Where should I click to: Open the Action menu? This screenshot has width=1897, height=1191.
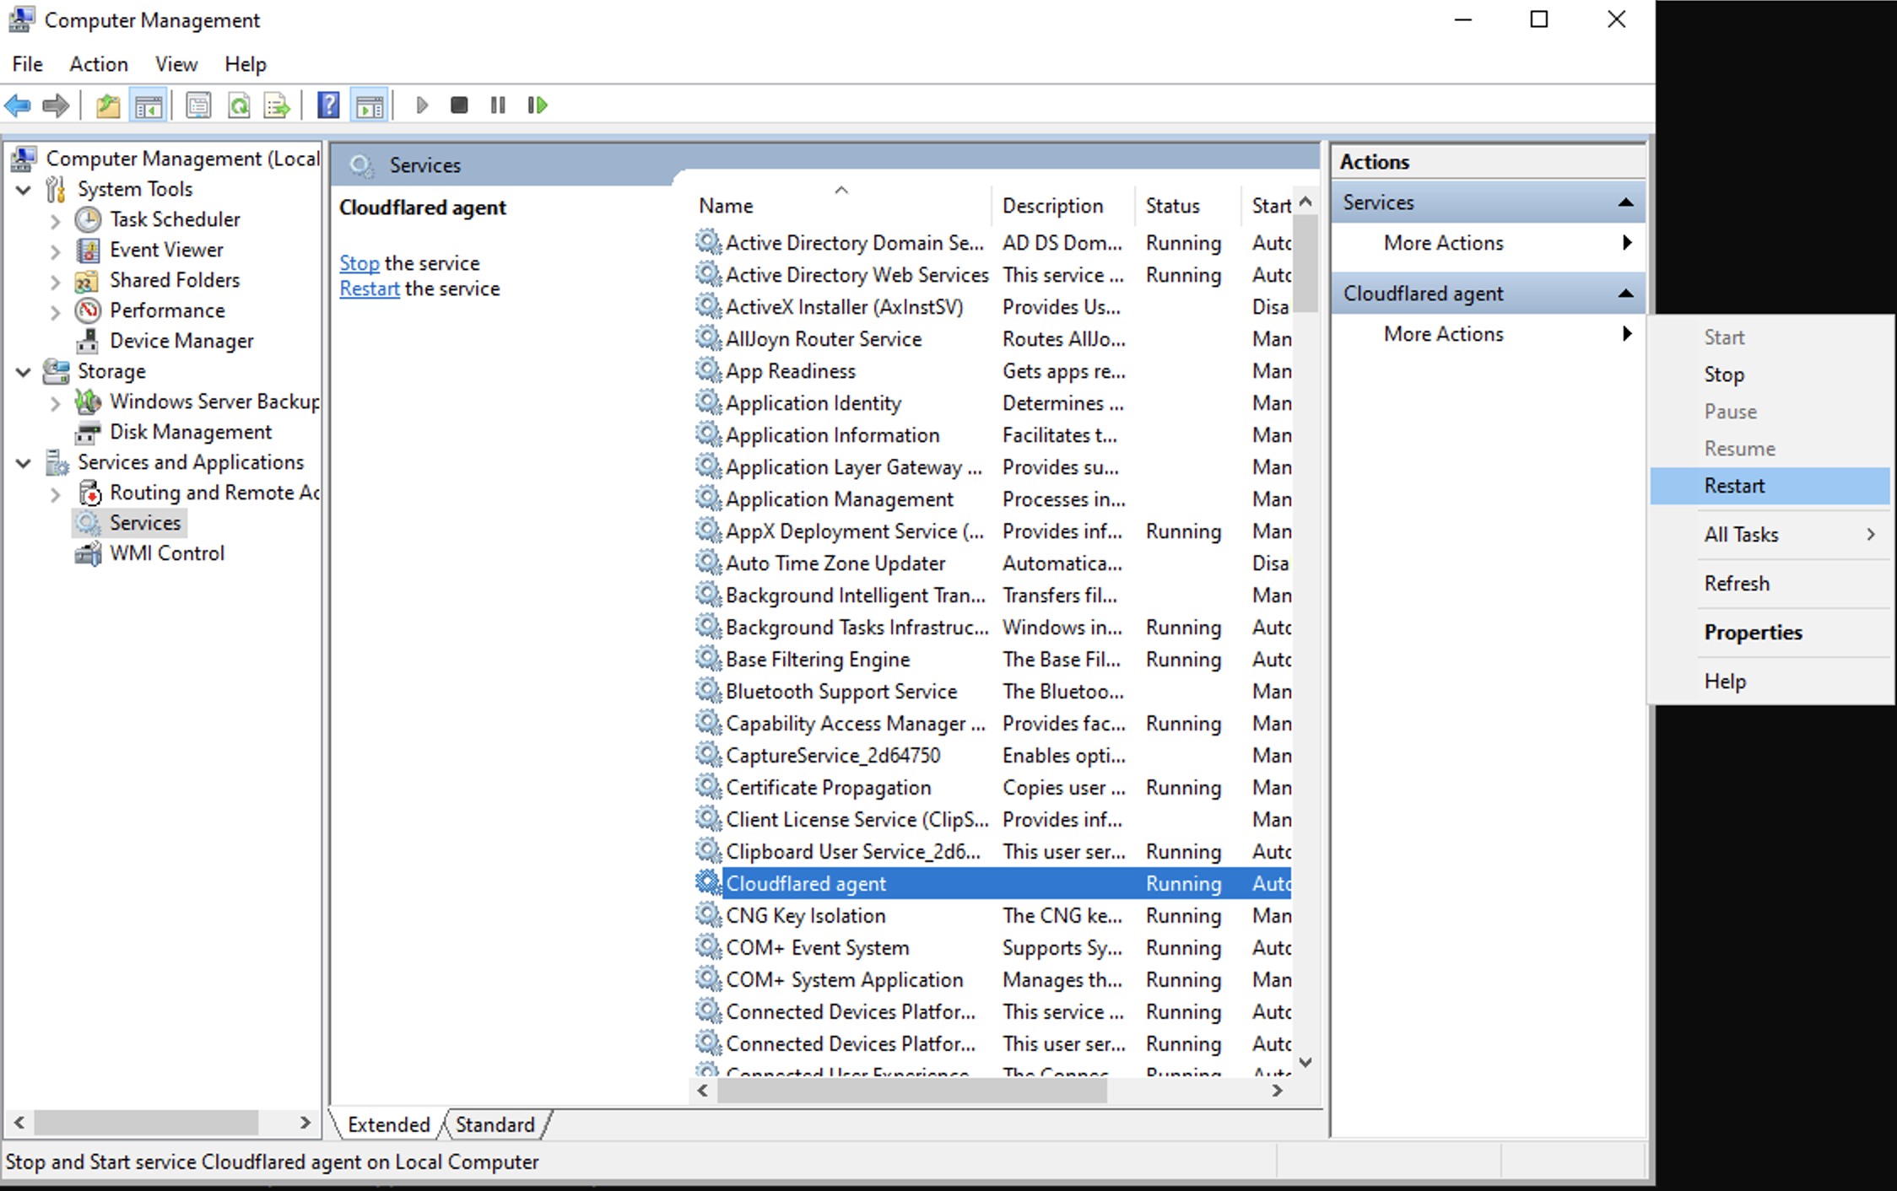[x=98, y=64]
